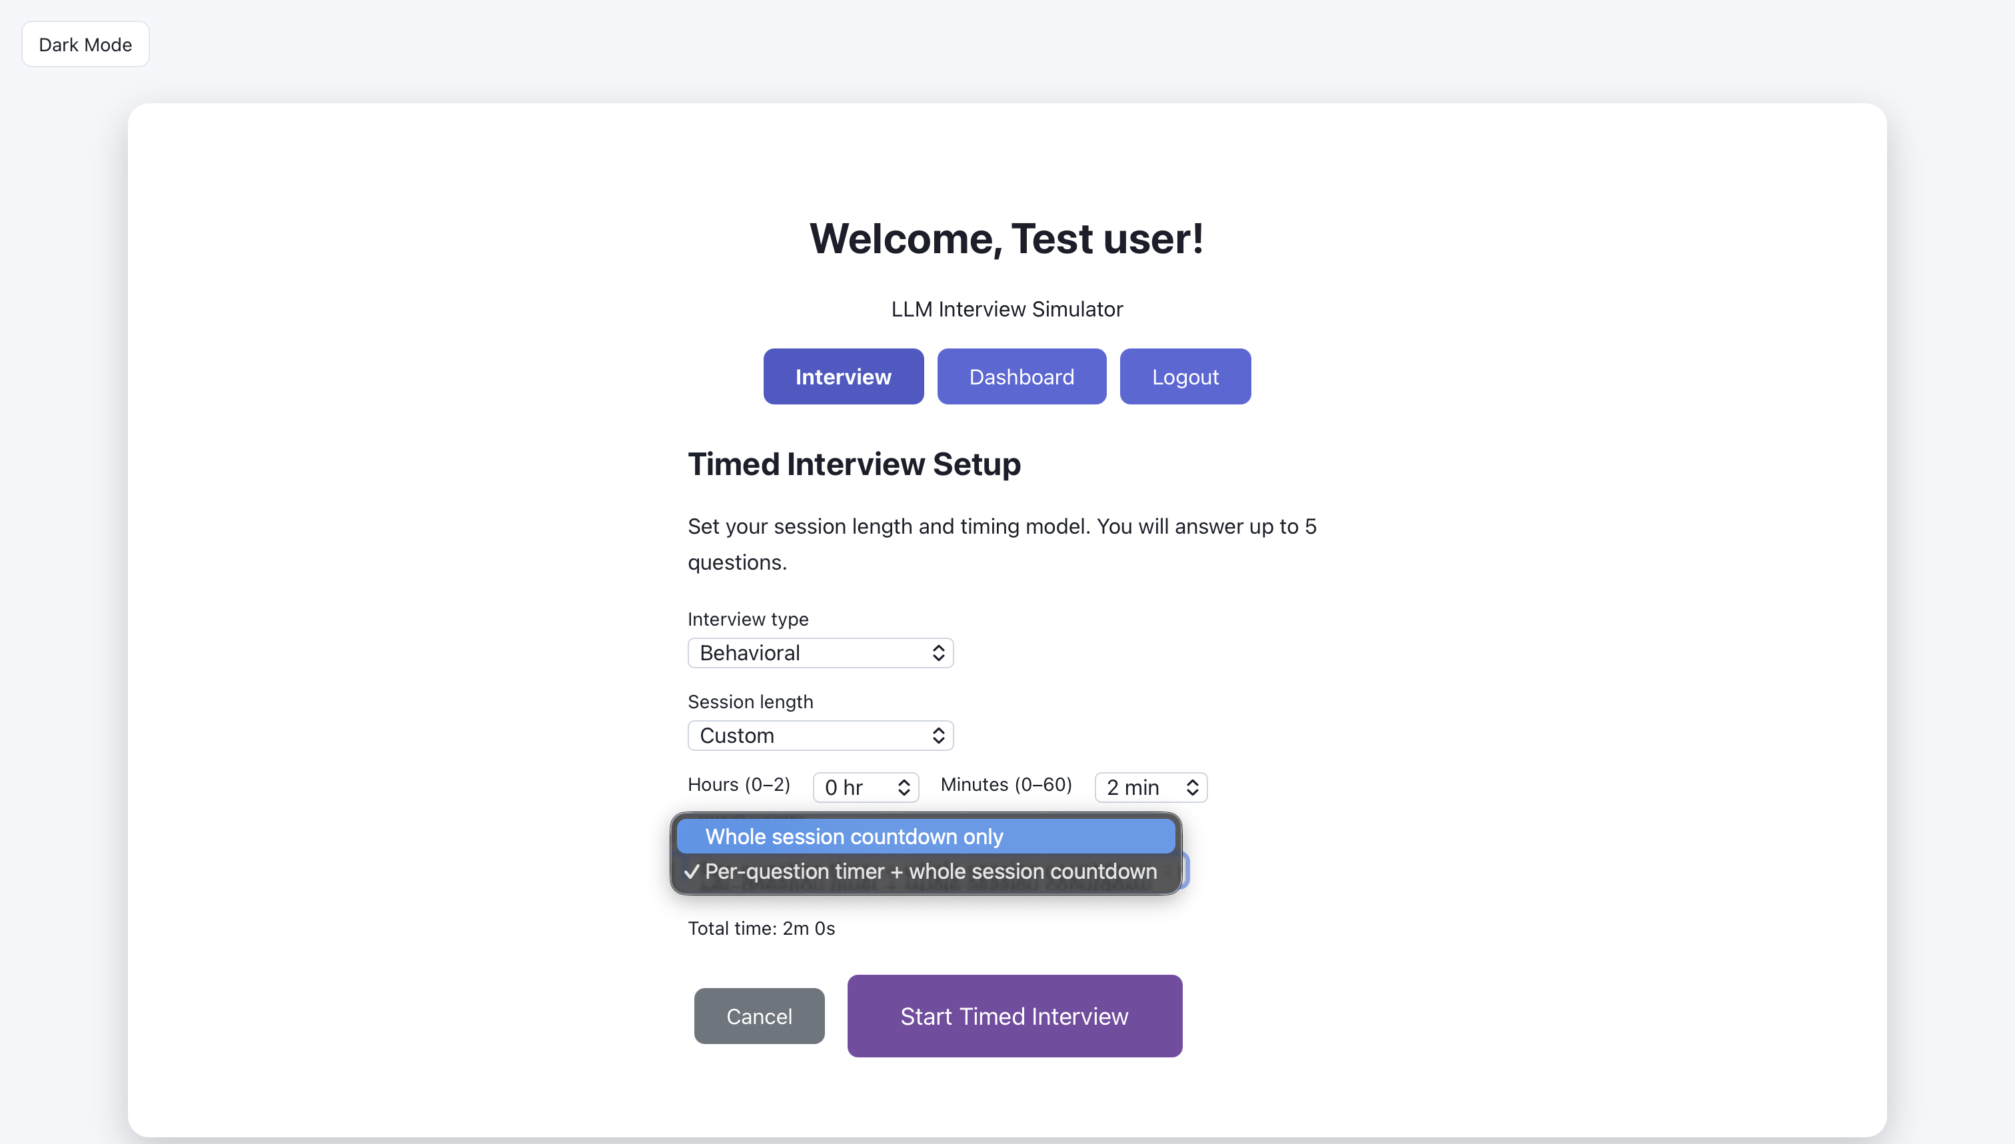Screen dimensions: 2015x1144
Task: Cancel the timed interview setup
Action: tap(759, 1016)
